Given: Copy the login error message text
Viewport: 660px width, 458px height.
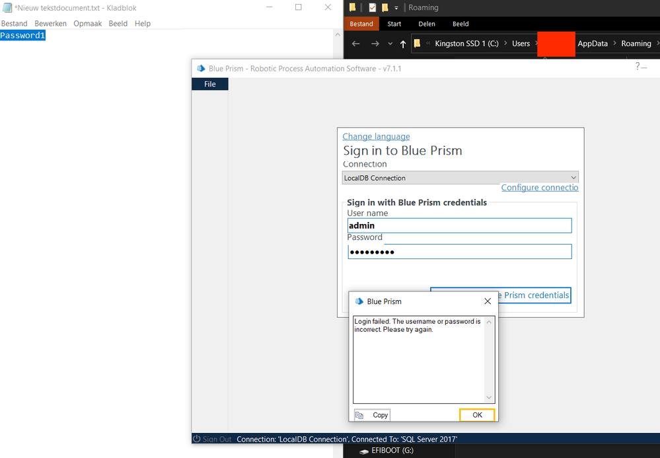Looking at the screenshot, I should (x=372, y=415).
